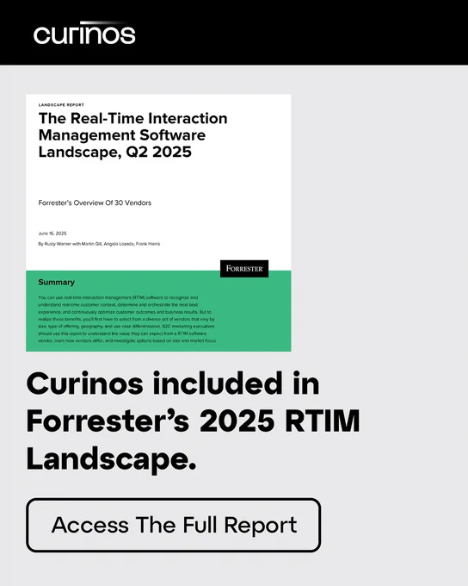
Task: Select the headline 'Curinos included in Forrester's 2025 RTIM Landscape.'
Action: click(193, 421)
